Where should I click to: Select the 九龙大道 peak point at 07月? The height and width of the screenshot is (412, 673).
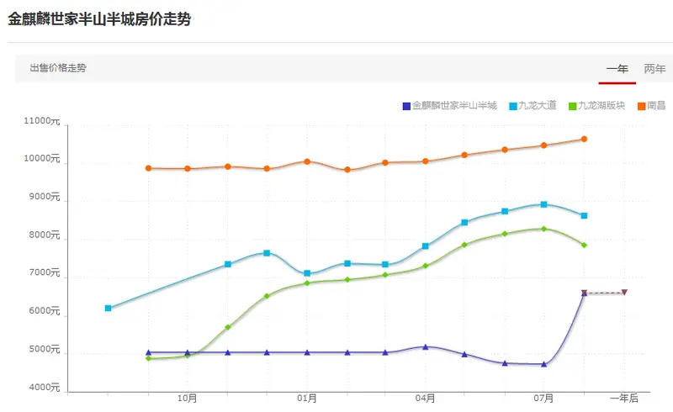tap(543, 204)
